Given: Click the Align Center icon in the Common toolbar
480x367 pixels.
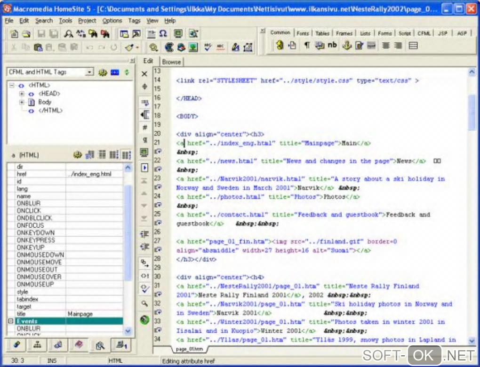Looking at the screenshot, I should [385, 46].
